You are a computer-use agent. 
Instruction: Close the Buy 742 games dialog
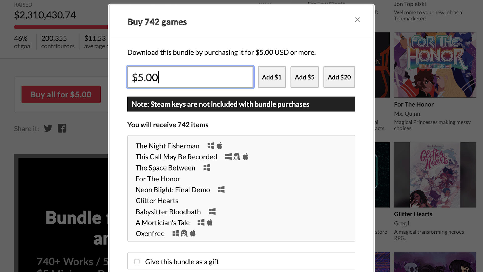click(357, 20)
